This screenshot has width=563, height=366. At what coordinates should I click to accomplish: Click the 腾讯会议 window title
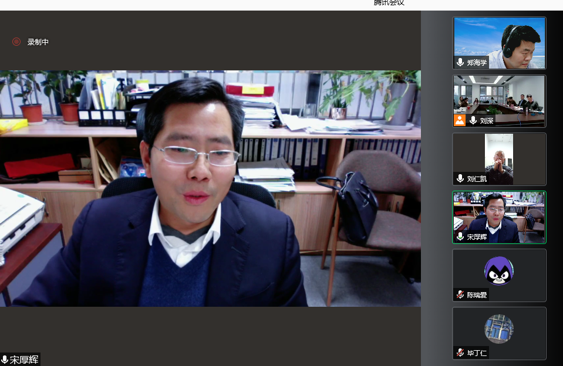(x=389, y=3)
